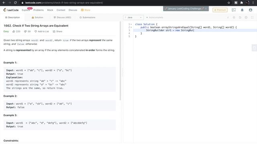Collapse code fold arrow on line 2
The image size is (257, 144).
[131, 27]
